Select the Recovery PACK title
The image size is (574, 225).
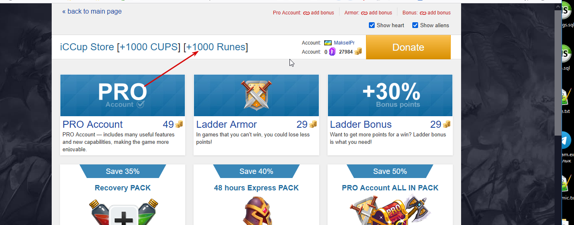122,188
